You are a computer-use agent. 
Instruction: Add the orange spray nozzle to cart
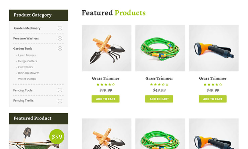[212, 99]
